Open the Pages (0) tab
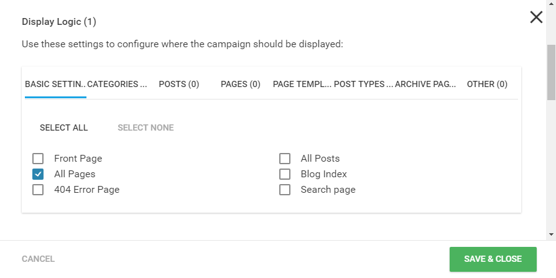 241,84
